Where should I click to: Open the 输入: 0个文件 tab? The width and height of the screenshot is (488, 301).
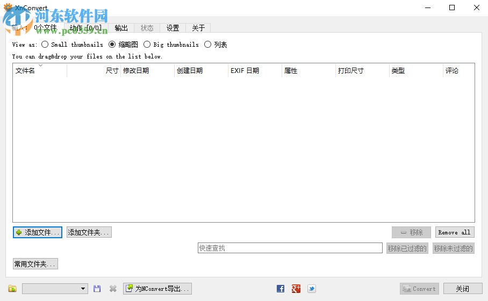(x=35, y=27)
